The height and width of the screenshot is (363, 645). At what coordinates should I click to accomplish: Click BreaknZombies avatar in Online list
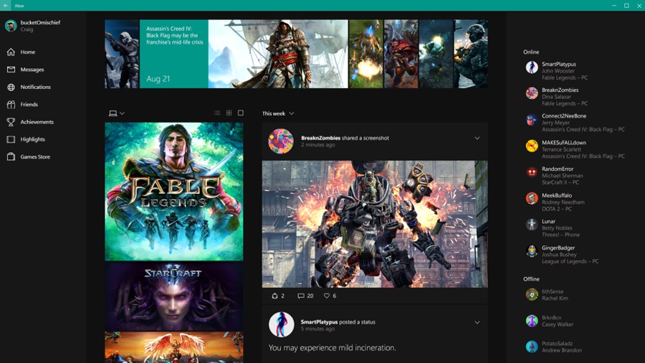click(532, 93)
